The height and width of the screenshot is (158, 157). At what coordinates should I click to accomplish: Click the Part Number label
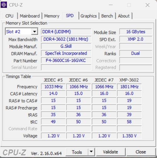(25, 61)
